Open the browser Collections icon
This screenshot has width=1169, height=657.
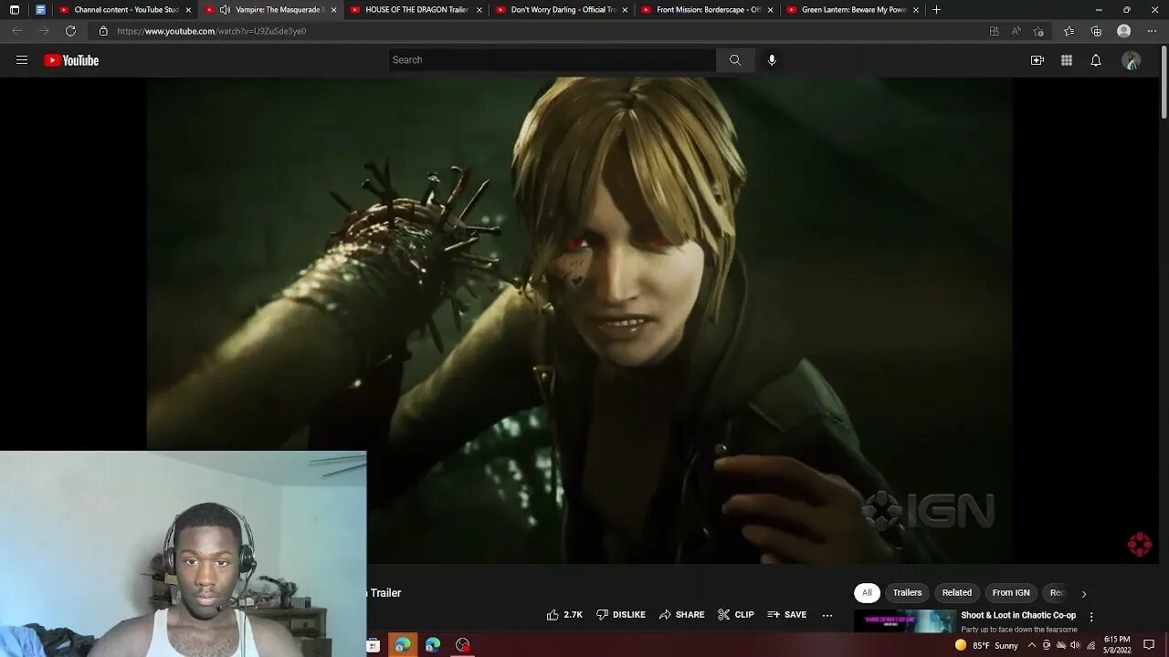[x=1096, y=31]
